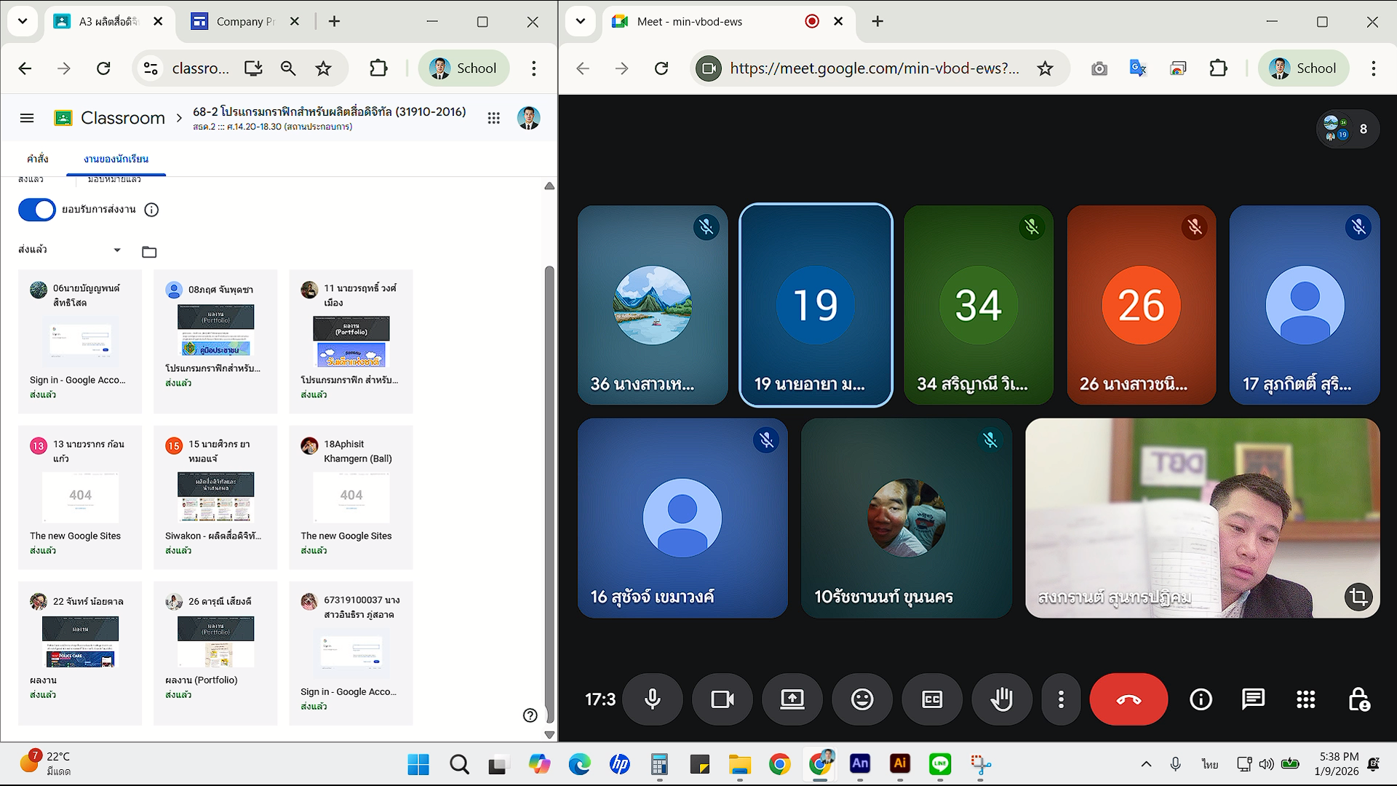Open extensions puzzle icon in left Chrome
Screen dimensions: 1397x786
[378, 68]
